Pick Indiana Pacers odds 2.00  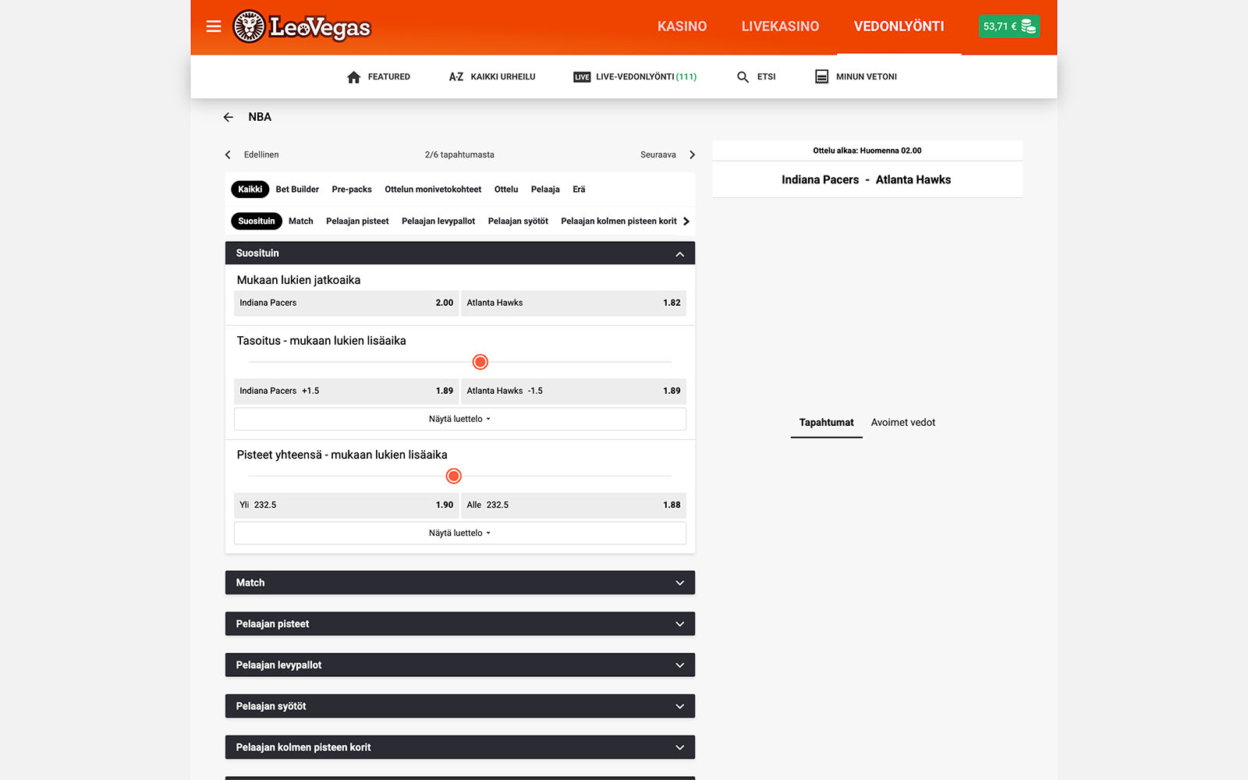pos(346,303)
